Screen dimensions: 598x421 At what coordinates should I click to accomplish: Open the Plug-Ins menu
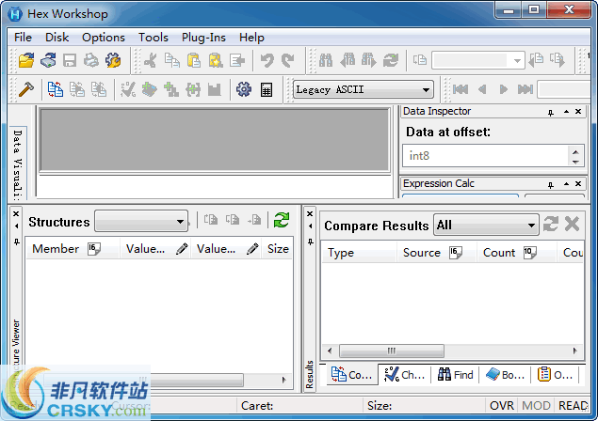click(203, 38)
